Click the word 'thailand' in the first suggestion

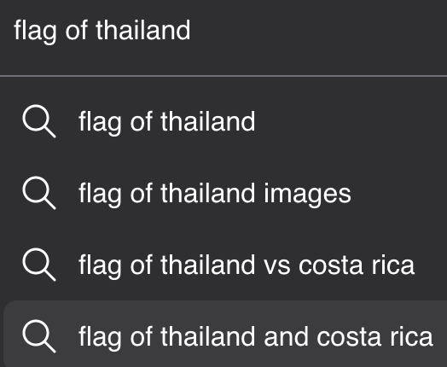point(208,121)
